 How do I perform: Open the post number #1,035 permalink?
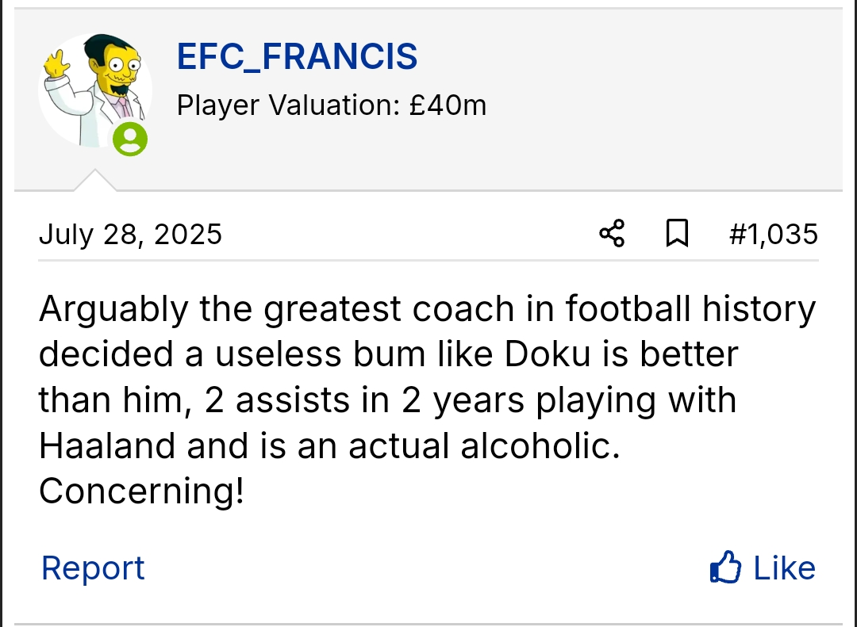pyautogui.click(x=773, y=234)
